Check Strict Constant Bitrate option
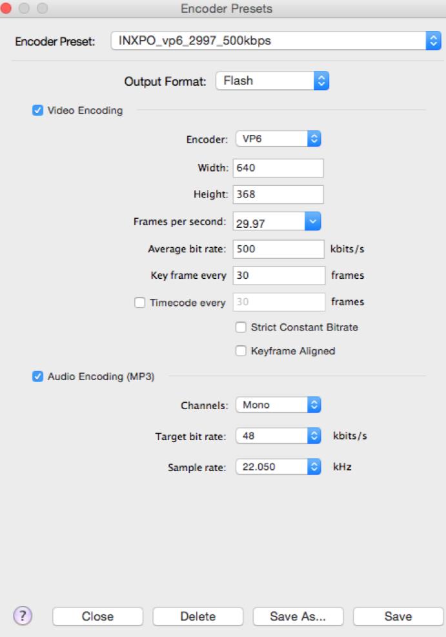This screenshot has height=637, width=446. (x=241, y=327)
